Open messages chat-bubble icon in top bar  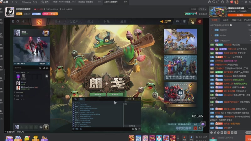point(222,2)
